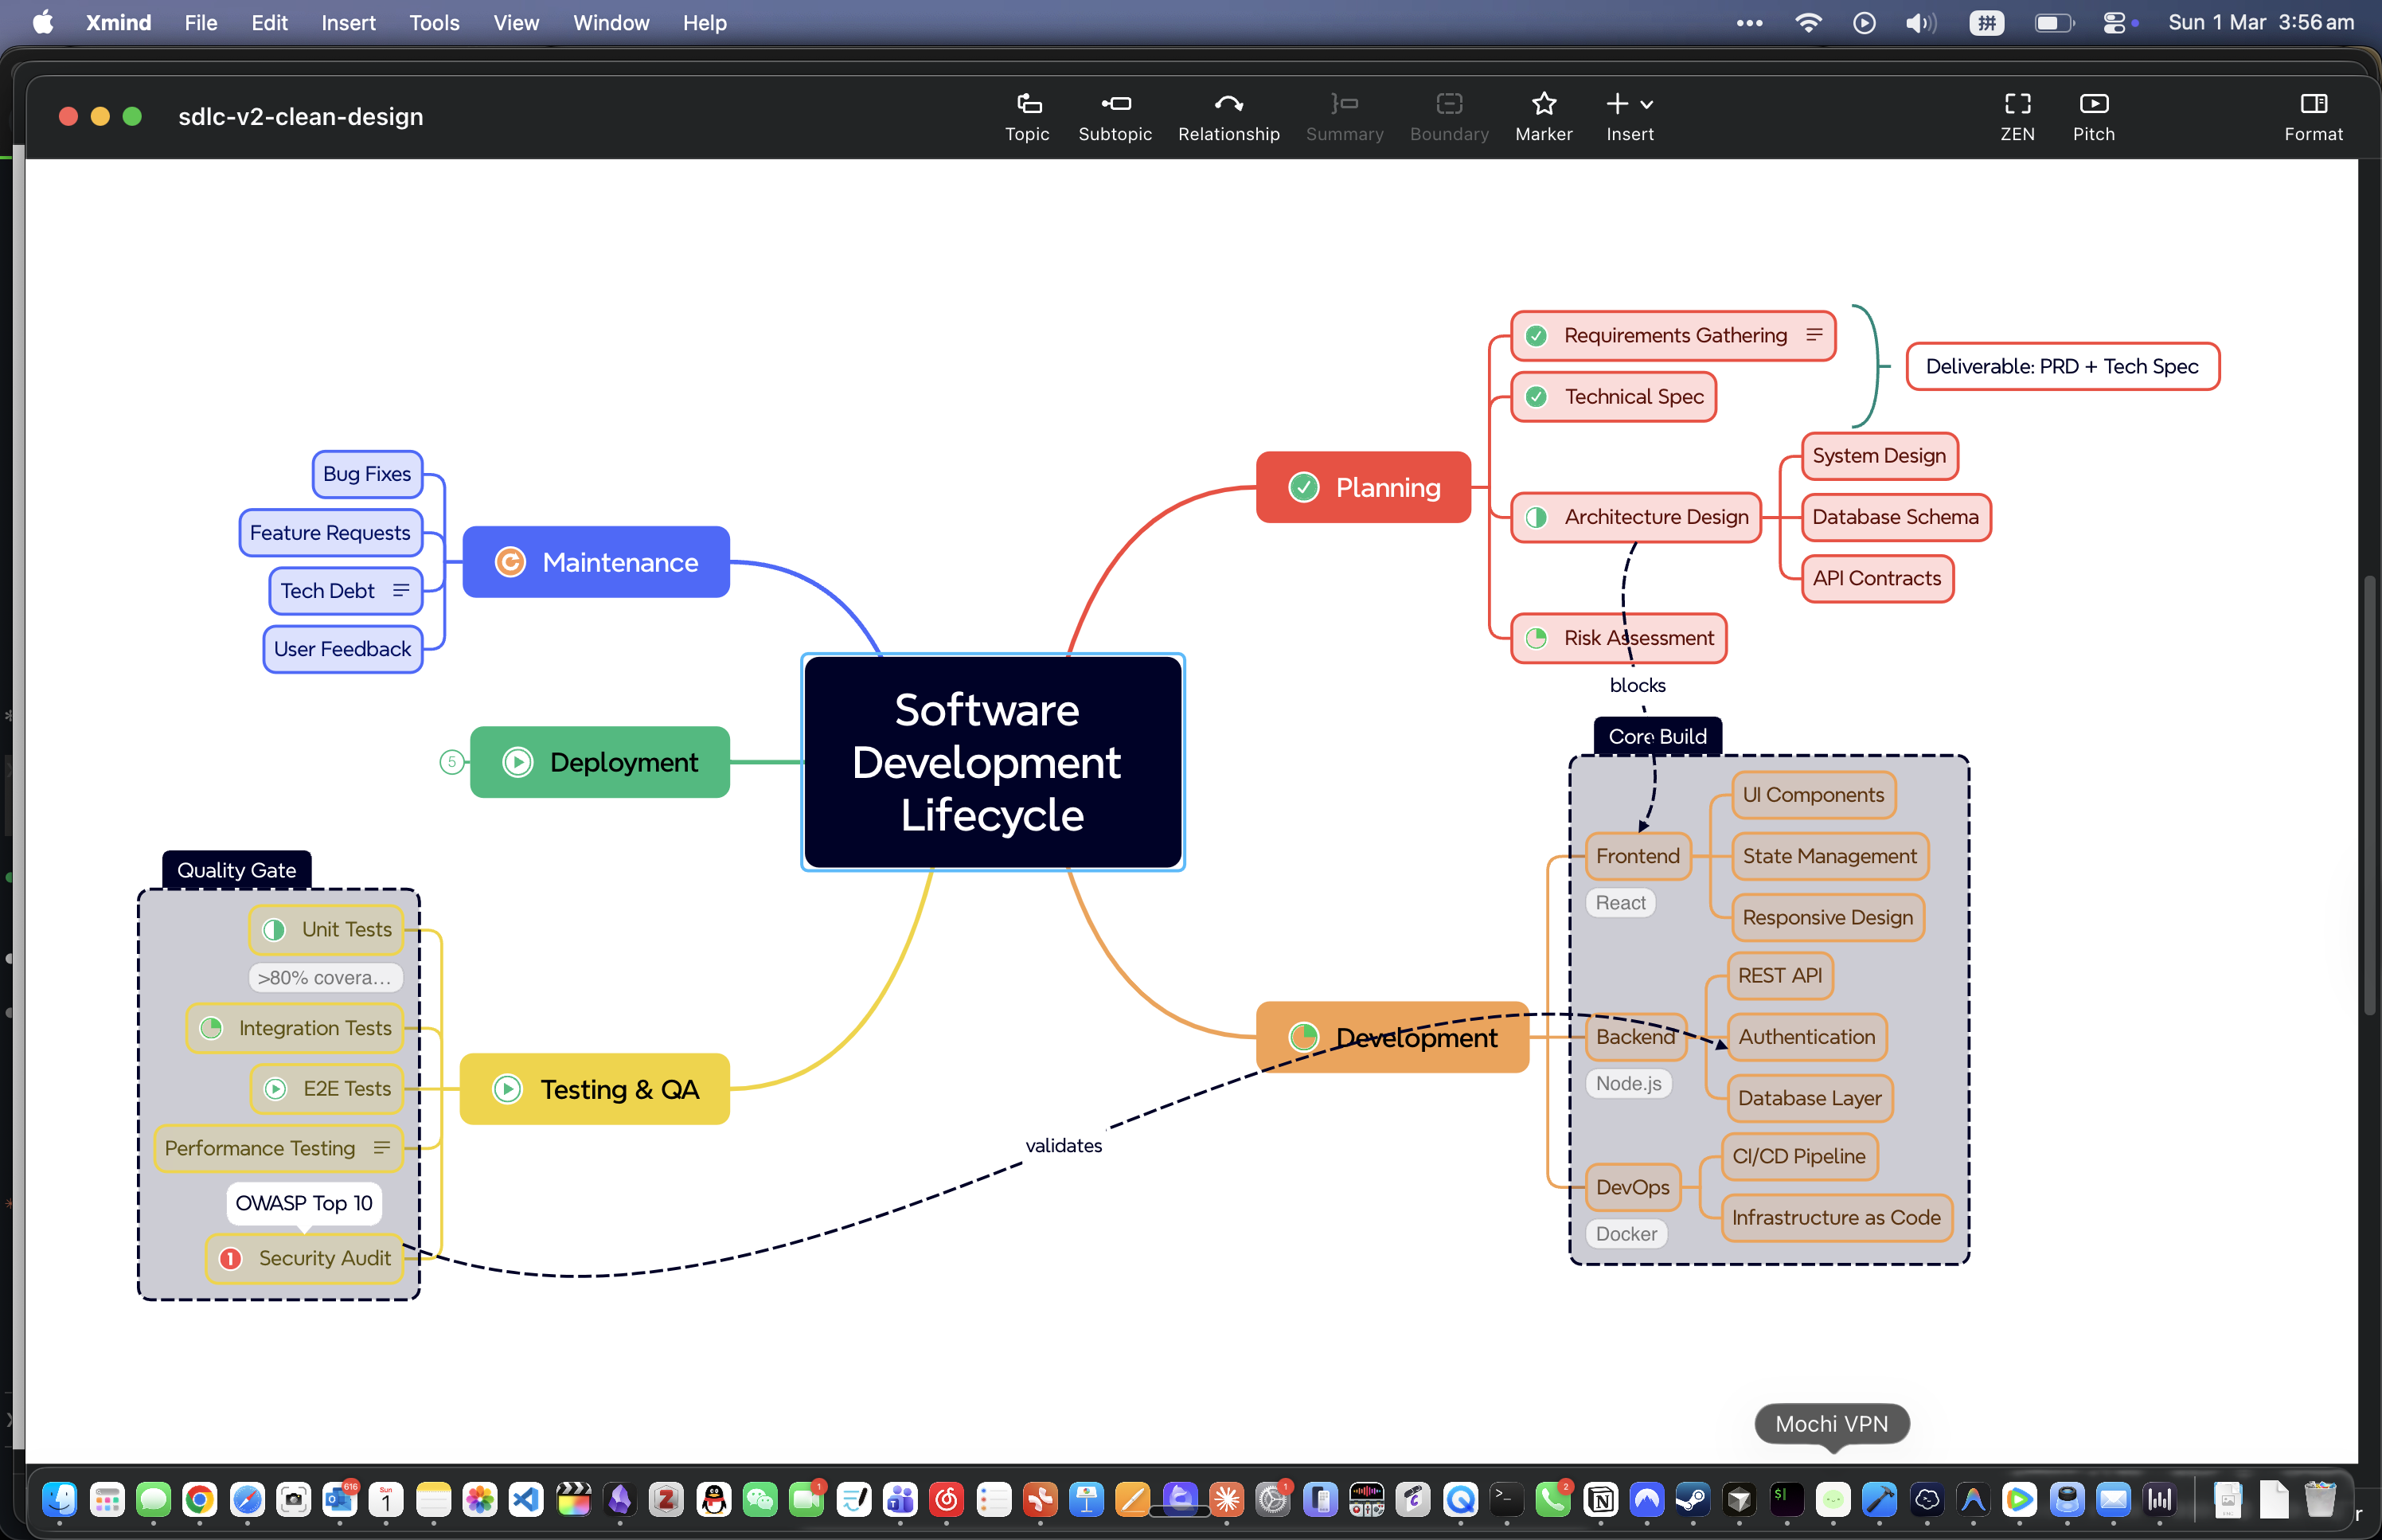2382x1540 pixels.
Task: Open the note icon on Requirements Gathering
Action: point(1814,335)
